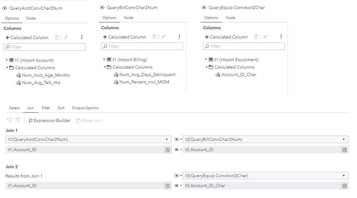This screenshot has width=357, height=198.
Task: Open column picker for t2.Account_ID field
Action: point(344,150)
